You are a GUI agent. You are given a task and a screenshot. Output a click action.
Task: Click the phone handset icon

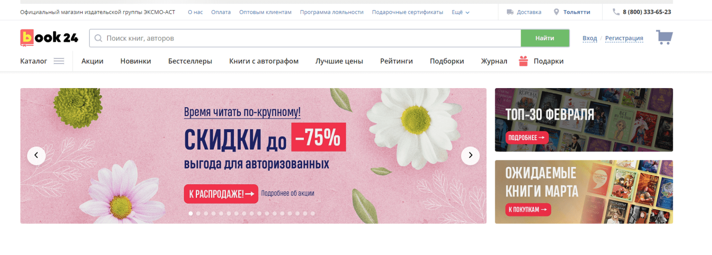[x=616, y=12]
